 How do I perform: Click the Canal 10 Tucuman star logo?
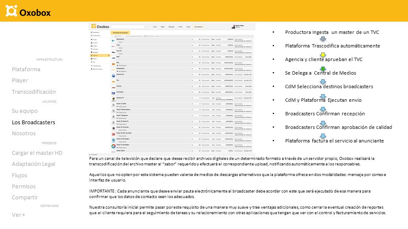[x=113, y=128]
